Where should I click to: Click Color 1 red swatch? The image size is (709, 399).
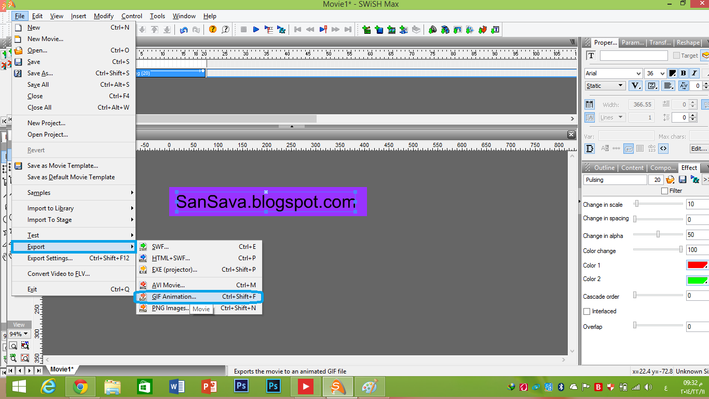(x=697, y=265)
